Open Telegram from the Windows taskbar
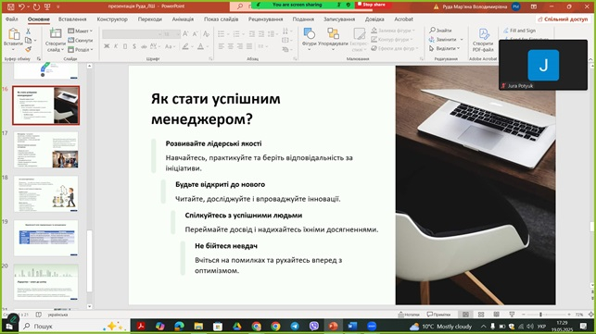Viewport: 596px width, 334px height. pyautogui.click(x=295, y=326)
